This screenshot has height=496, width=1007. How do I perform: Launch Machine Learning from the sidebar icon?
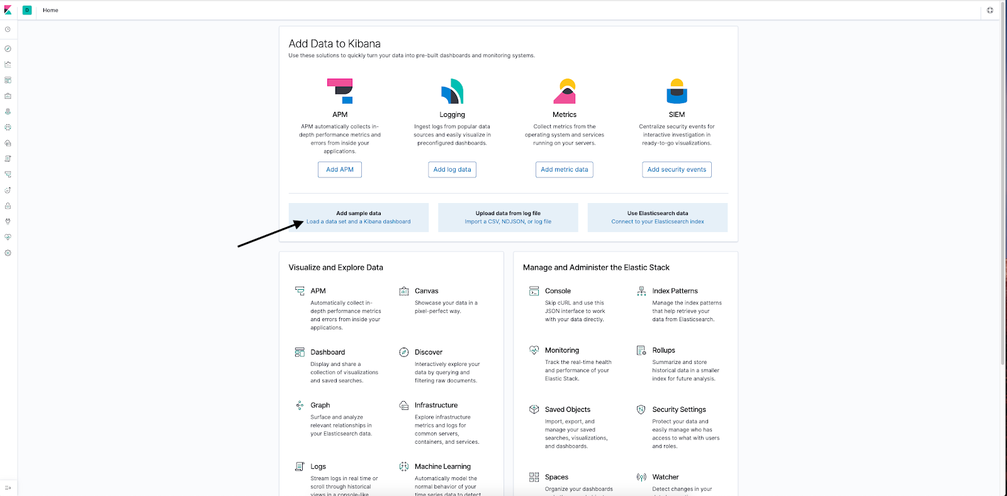click(x=8, y=127)
